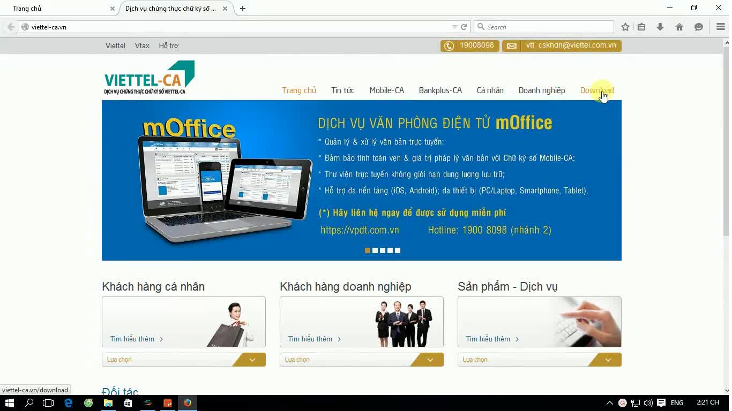This screenshot has width=732, height=411.
Task: Expand the Lựa chọn dropdown under Sản phẩm - Dịch vụ
Action: [540, 360]
